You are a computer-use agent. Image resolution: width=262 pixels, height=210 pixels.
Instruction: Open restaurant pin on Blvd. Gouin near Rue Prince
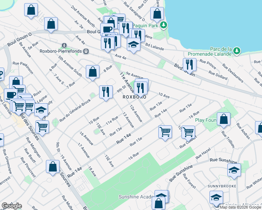pos(189,65)
